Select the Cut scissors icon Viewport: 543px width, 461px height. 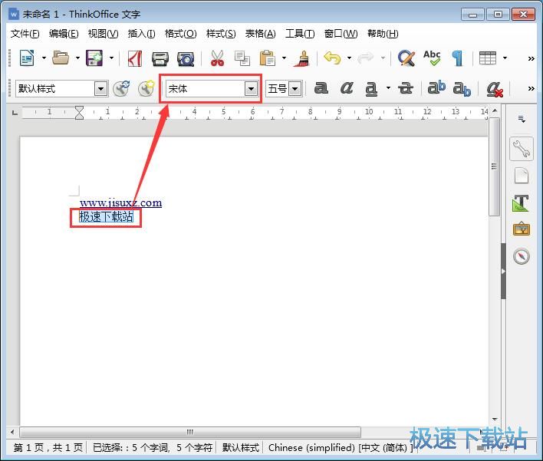coord(217,58)
